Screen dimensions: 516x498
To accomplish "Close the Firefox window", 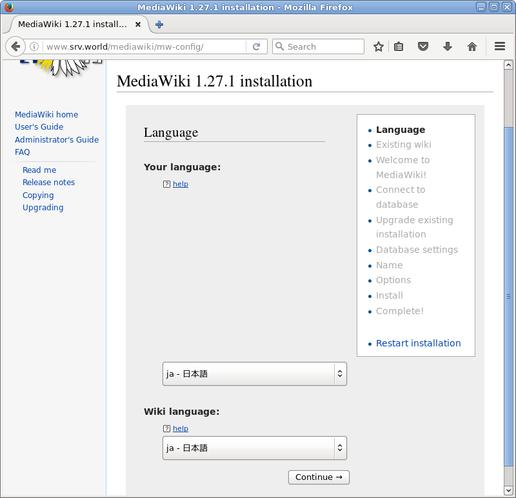I will pyautogui.click(x=506, y=7).
